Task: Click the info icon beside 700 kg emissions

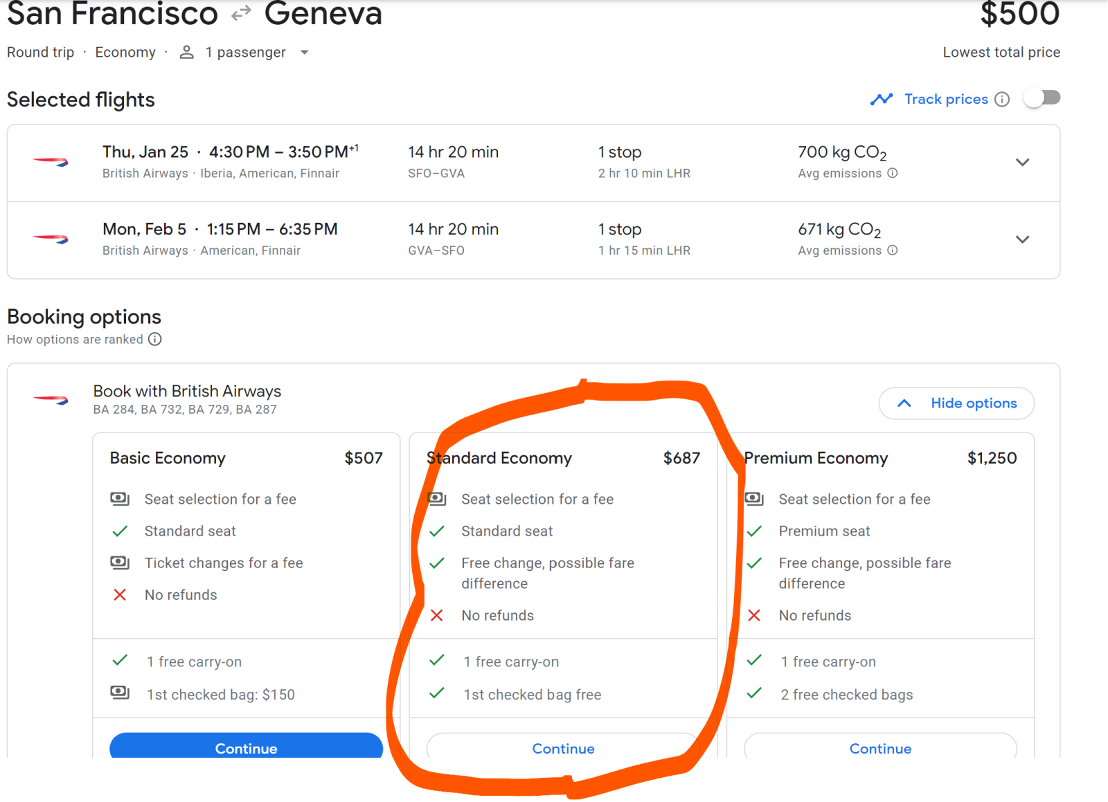Action: coord(893,173)
